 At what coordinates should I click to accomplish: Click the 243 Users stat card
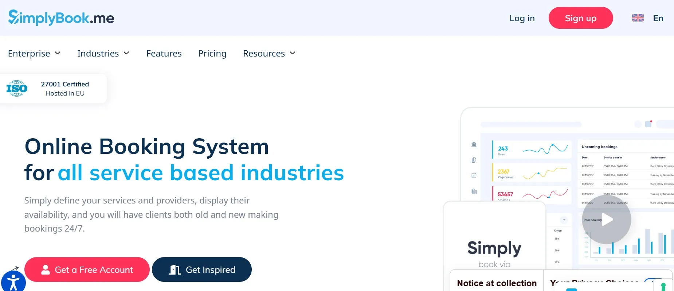click(x=532, y=150)
